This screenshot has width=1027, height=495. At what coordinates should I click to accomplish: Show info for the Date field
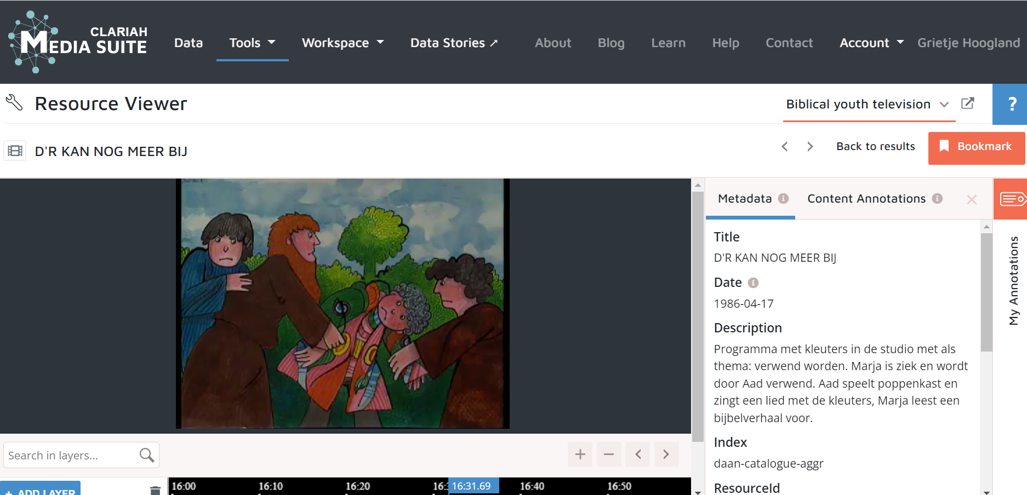click(x=754, y=283)
